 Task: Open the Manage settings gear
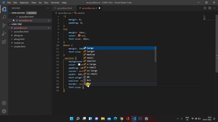coord(4,111)
